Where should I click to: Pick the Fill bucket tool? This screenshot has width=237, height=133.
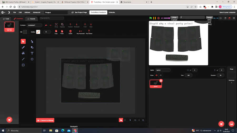[x=23, y=53]
